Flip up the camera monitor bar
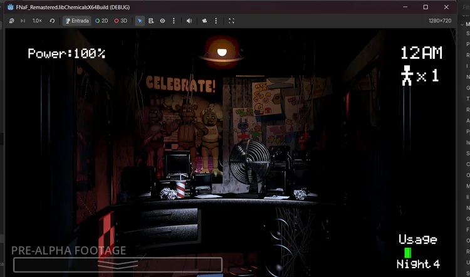The image size is (470, 277). (x=118, y=264)
